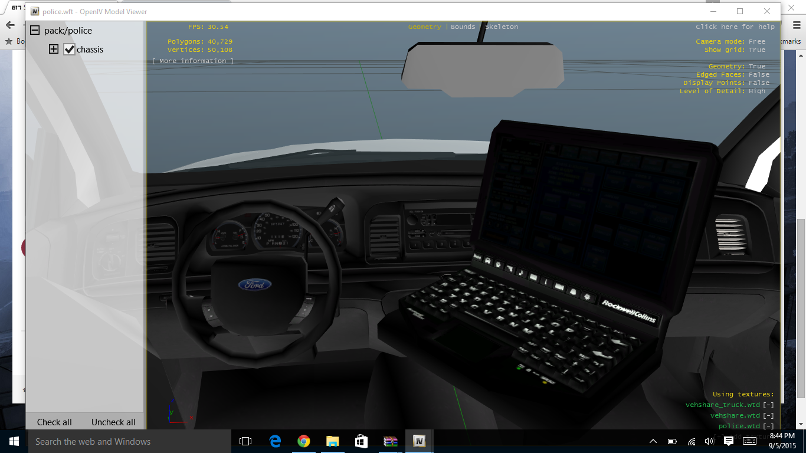This screenshot has height=453, width=806.
Task: Open WinRAR from the taskbar
Action: tap(390, 441)
